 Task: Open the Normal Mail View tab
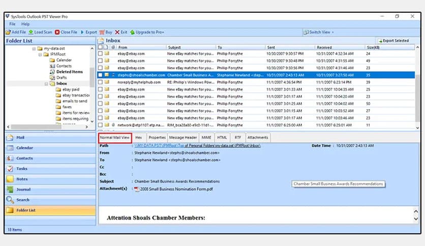115,138
